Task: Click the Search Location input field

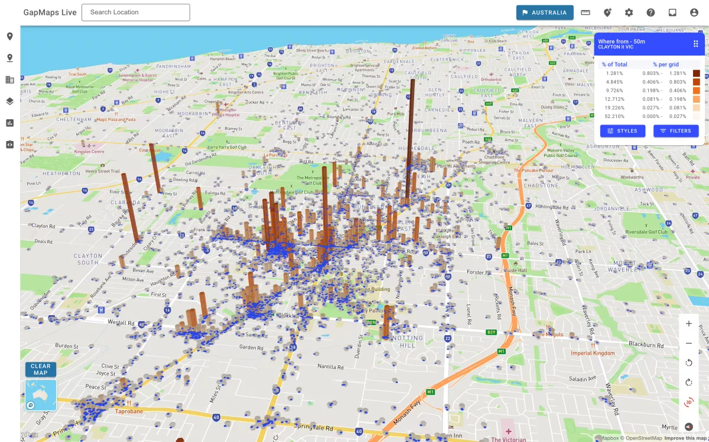Action: tap(136, 12)
